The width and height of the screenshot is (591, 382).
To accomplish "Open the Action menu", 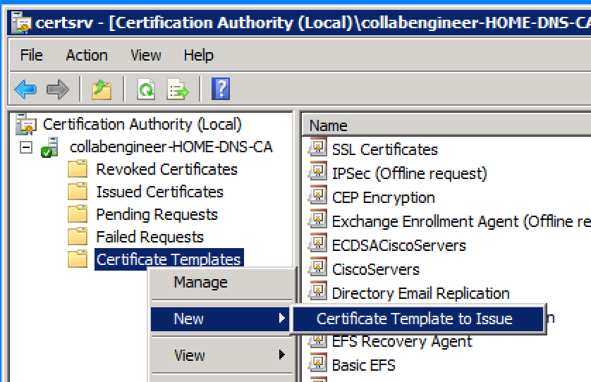I will pyautogui.click(x=87, y=55).
